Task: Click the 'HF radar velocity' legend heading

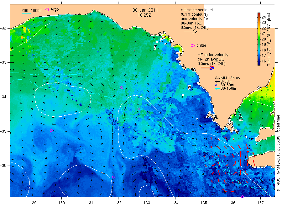Action: (x=213, y=55)
